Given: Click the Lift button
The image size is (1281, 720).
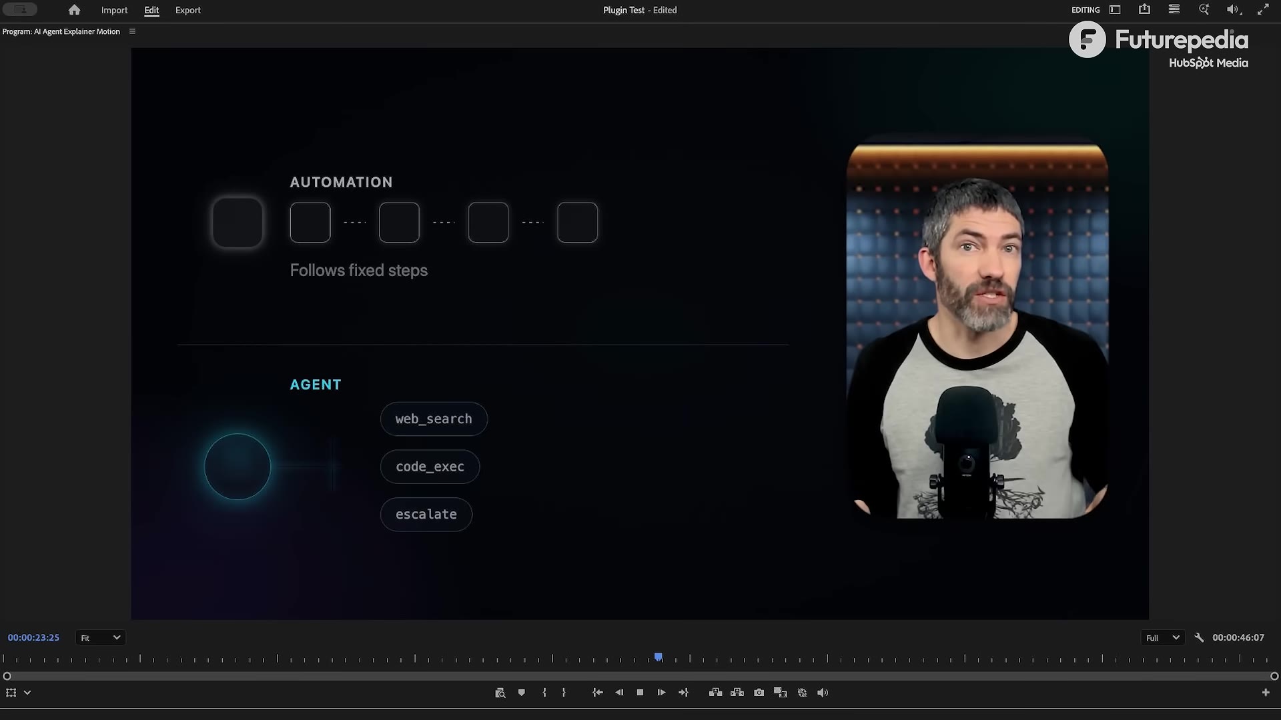Looking at the screenshot, I should [715, 693].
